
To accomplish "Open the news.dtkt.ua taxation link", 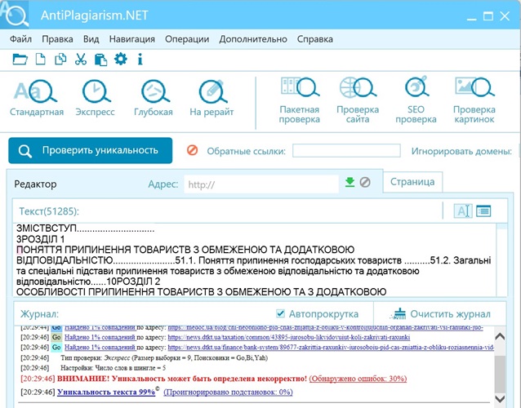I will tap(289, 337).
